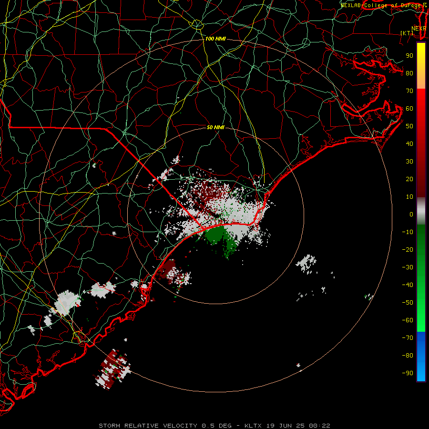The image size is (429, 429).
Task: Select the 20 value on velocity scale
Action: coord(409,179)
